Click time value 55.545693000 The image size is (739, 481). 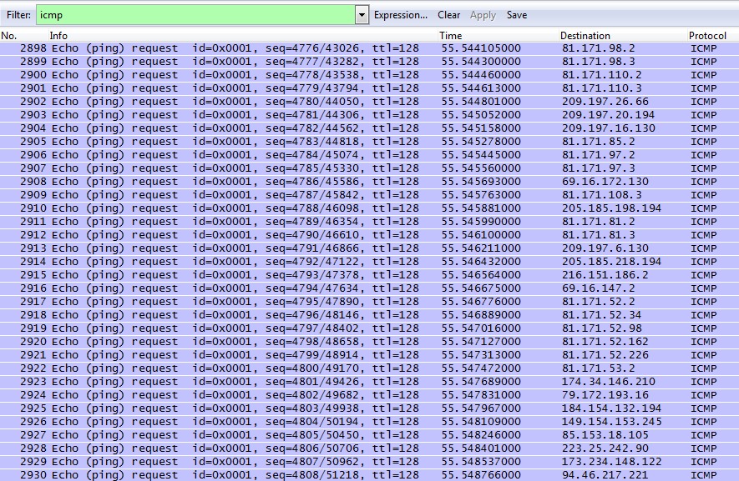click(481, 182)
